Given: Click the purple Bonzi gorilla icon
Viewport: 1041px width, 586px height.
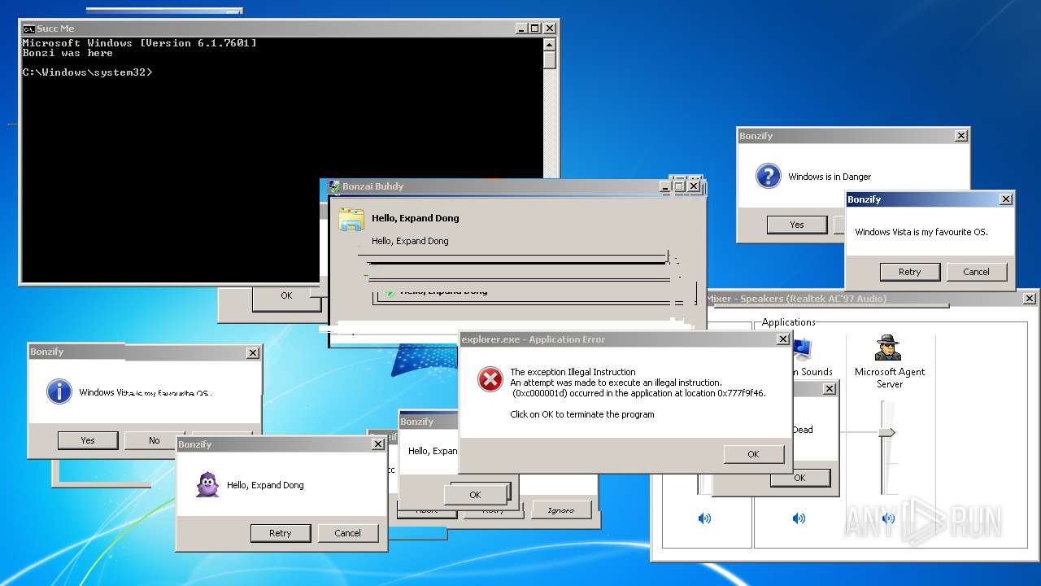Looking at the screenshot, I should [207, 484].
